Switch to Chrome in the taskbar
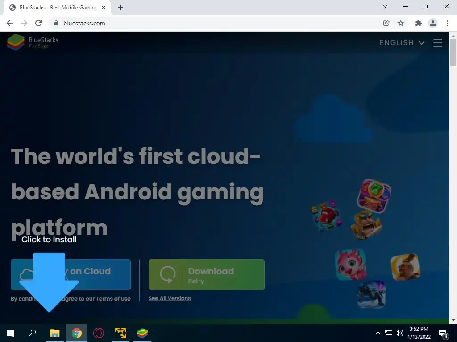Viewport: 457px width, 342px height. pyautogui.click(x=77, y=333)
